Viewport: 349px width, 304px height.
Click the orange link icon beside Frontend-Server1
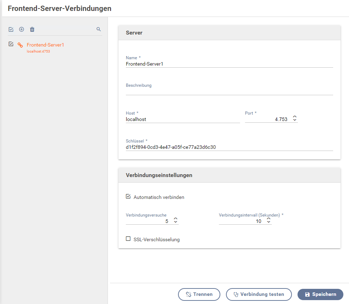click(x=20, y=45)
